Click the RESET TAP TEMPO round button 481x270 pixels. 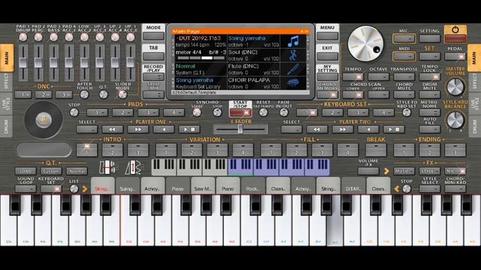(x=263, y=112)
